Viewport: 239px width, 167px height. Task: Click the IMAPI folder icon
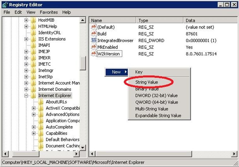pyautogui.click(x=33, y=45)
